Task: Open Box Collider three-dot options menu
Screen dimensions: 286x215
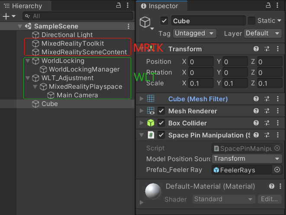Action: pos(277,123)
